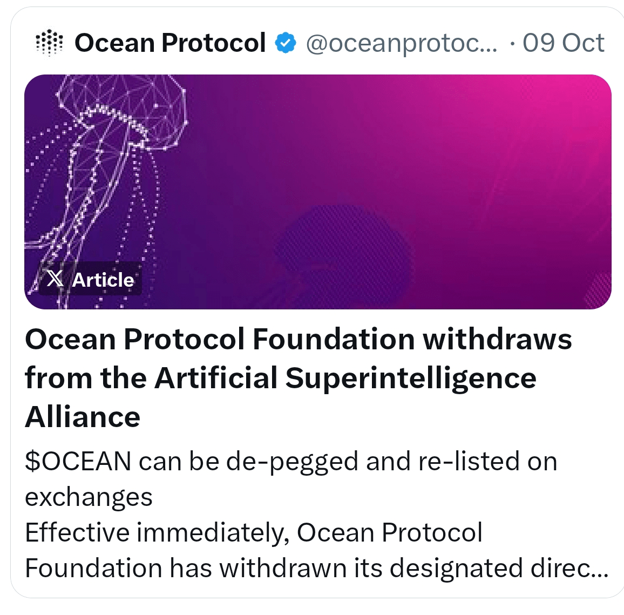Open the 09 Oct timestamp
The image size is (624, 615).
pyautogui.click(x=563, y=43)
